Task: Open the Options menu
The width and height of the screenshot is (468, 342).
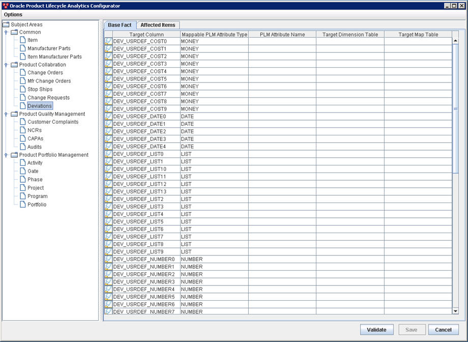Action: point(13,14)
